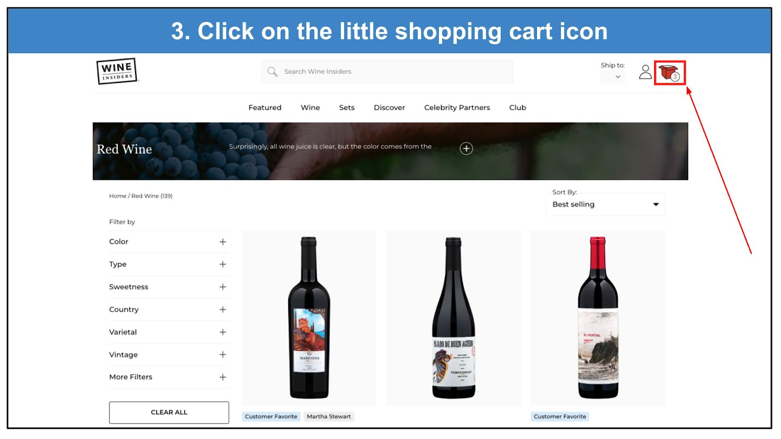Expand More Filters section

[169, 377]
